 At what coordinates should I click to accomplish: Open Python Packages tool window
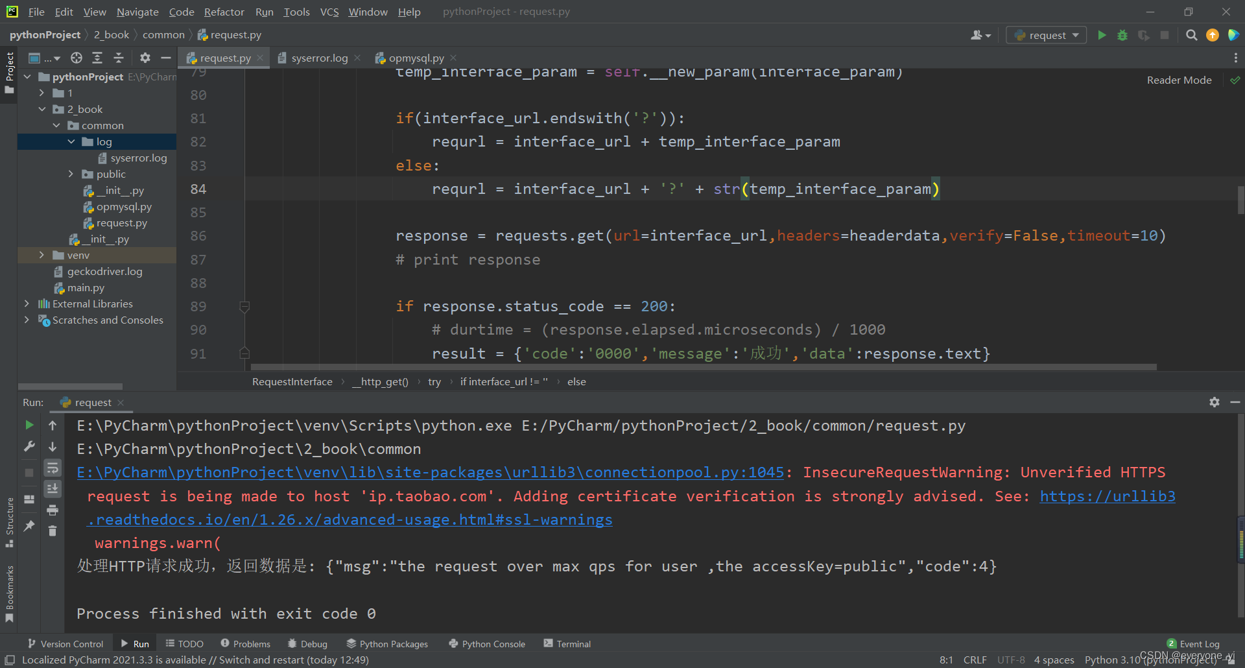387,643
